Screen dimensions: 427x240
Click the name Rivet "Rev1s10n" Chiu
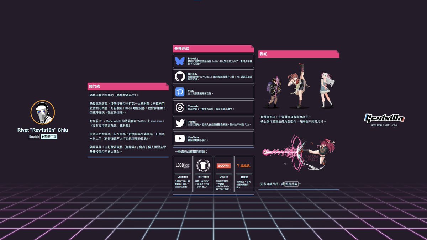tap(43, 130)
